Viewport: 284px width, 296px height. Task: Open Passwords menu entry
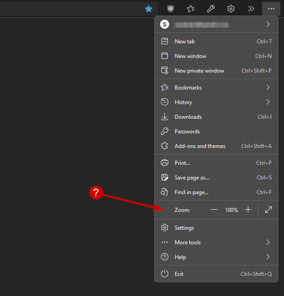(x=216, y=132)
